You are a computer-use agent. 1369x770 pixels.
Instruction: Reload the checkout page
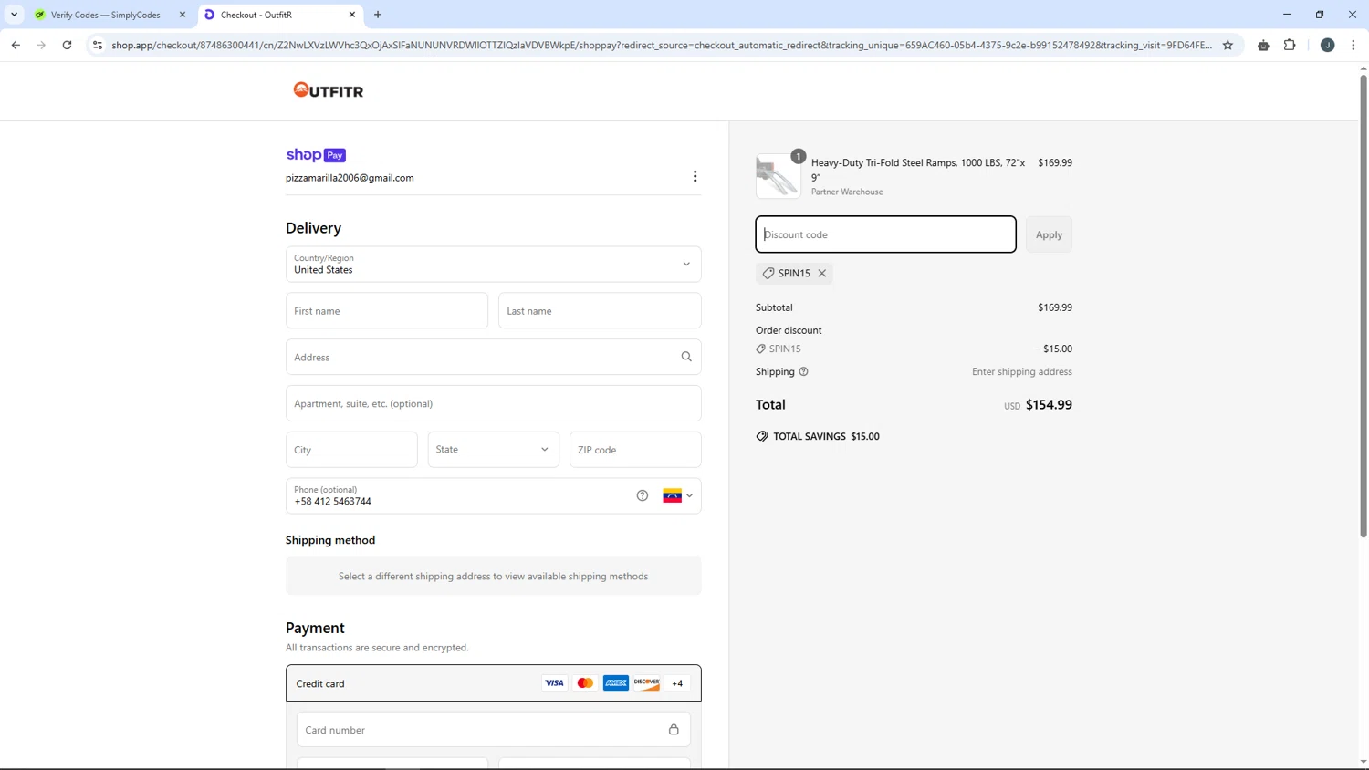[x=67, y=45]
